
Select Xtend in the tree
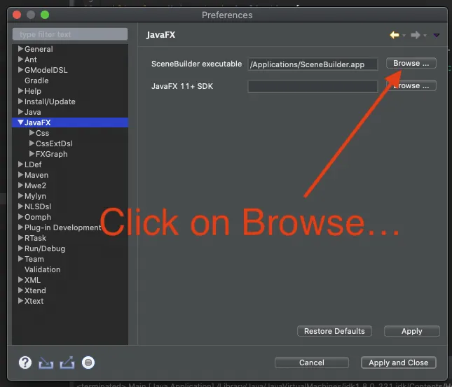click(x=35, y=290)
